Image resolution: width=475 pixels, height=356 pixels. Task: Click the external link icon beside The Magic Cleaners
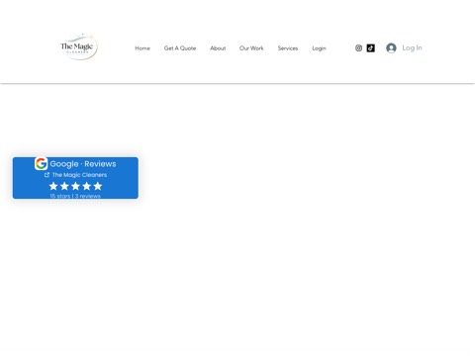click(47, 175)
